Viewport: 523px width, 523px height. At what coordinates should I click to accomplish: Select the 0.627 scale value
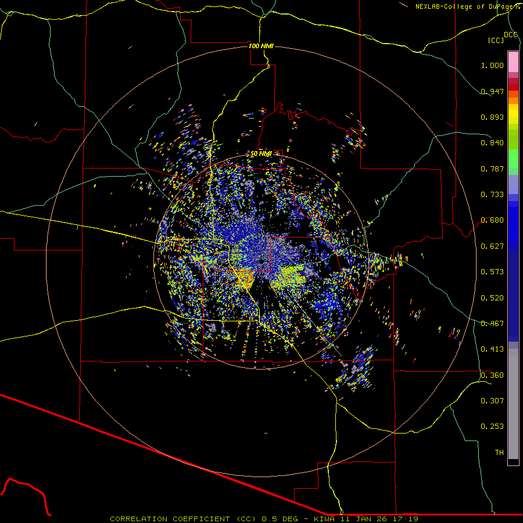coord(492,246)
